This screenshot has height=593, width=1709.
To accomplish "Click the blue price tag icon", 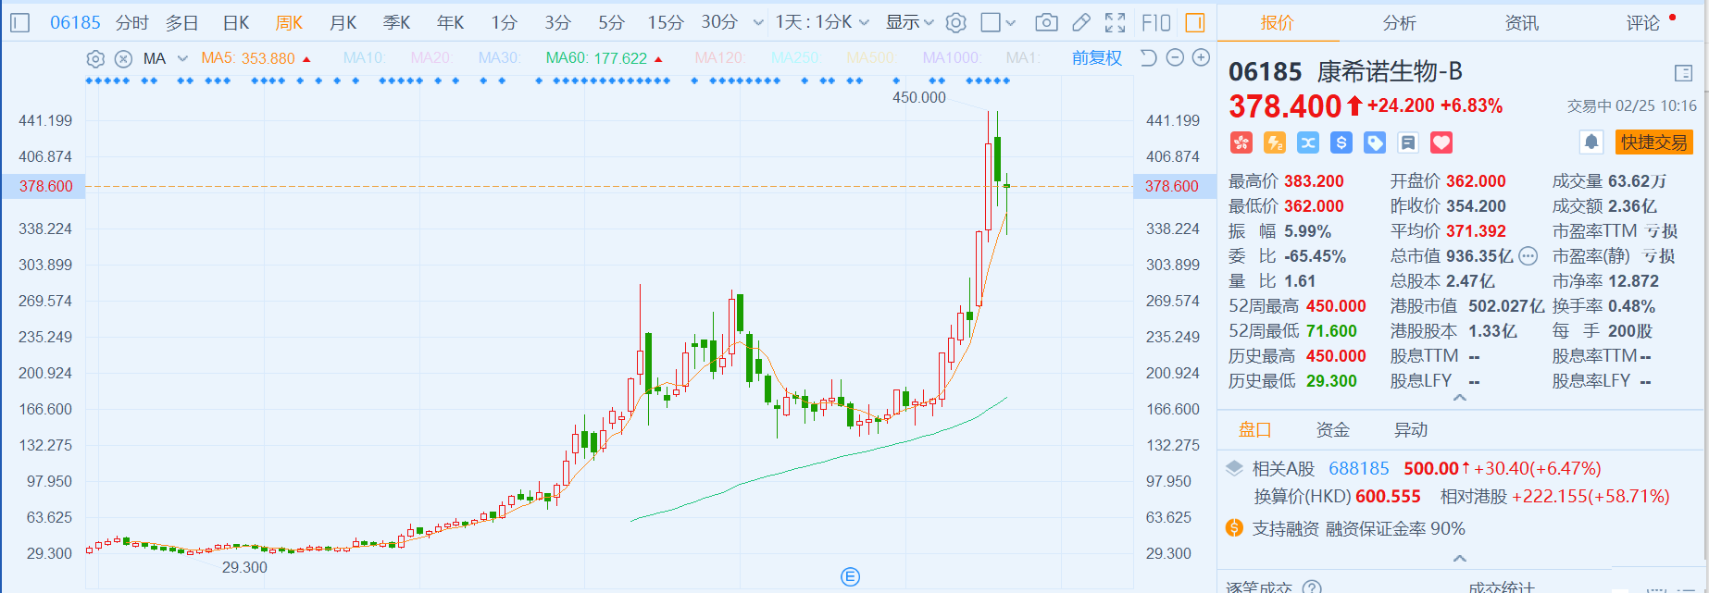I will click(x=1375, y=142).
